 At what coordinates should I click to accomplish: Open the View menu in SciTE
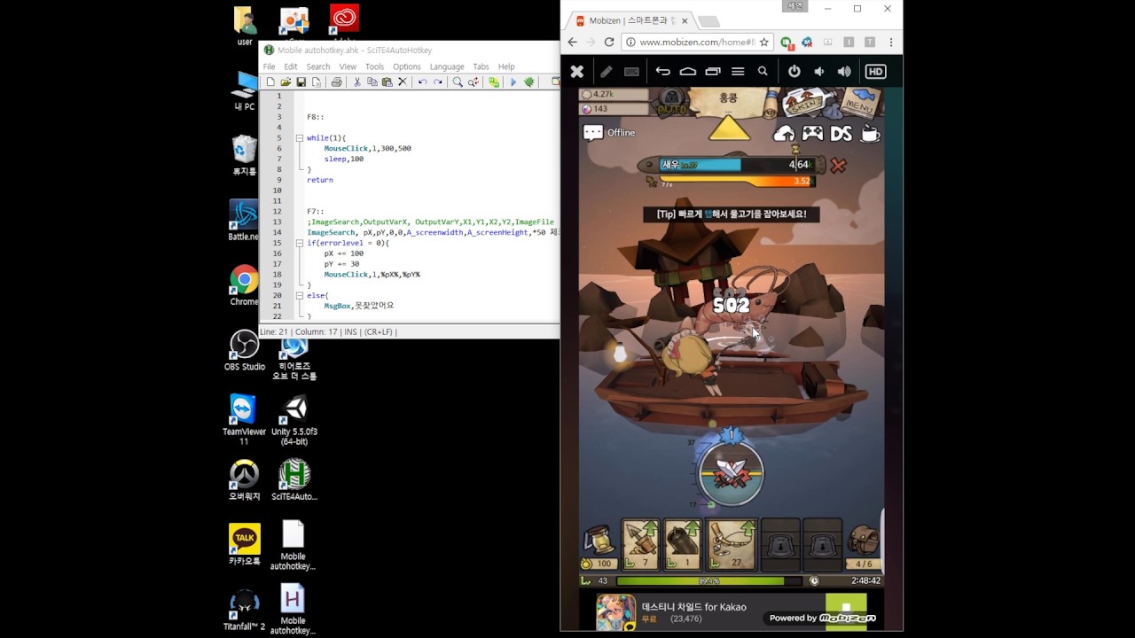[x=348, y=66]
